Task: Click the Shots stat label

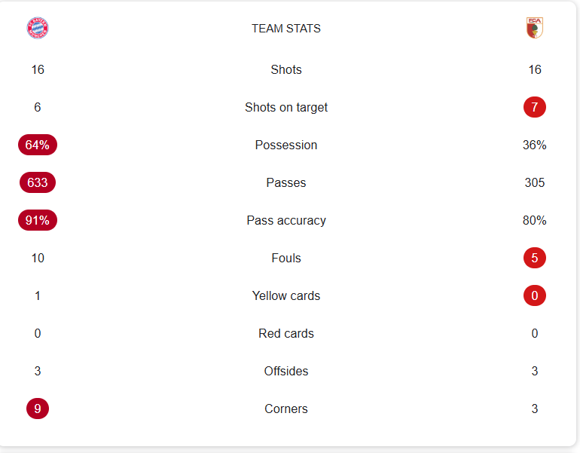Action: [286, 69]
